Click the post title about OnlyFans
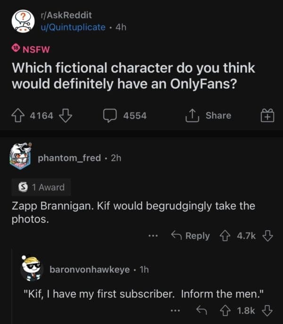The height and width of the screenshot is (324, 283). point(133,76)
